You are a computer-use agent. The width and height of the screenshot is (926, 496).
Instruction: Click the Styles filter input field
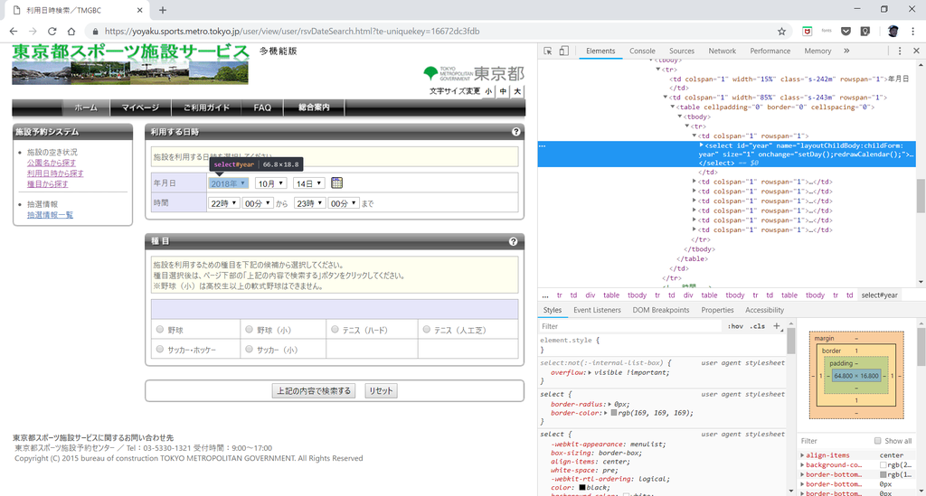click(630, 326)
